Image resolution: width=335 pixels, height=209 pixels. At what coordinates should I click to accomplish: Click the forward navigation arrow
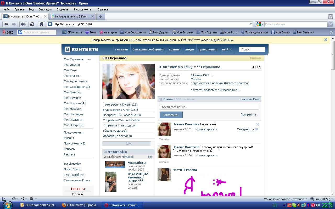point(14,24)
